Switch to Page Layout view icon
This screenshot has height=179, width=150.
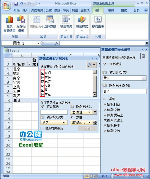tap(91, 176)
